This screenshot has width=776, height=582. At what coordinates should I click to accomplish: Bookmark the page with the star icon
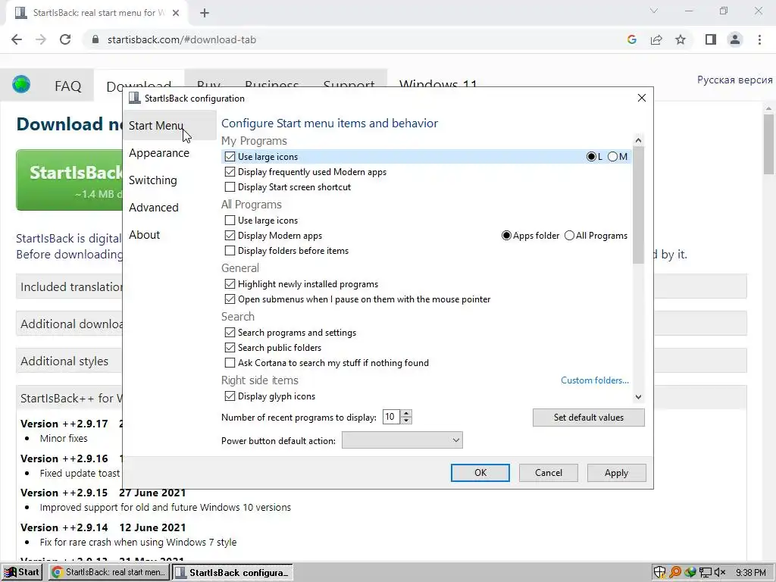(681, 39)
